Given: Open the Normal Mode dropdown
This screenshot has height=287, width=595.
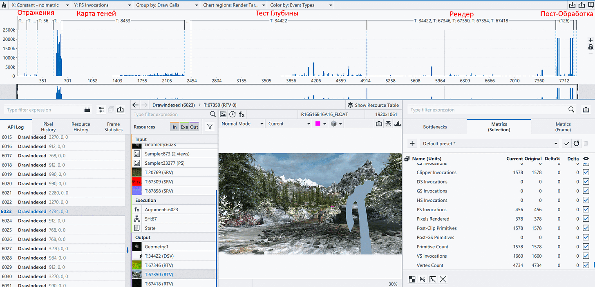Looking at the screenshot, I should [x=242, y=124].
